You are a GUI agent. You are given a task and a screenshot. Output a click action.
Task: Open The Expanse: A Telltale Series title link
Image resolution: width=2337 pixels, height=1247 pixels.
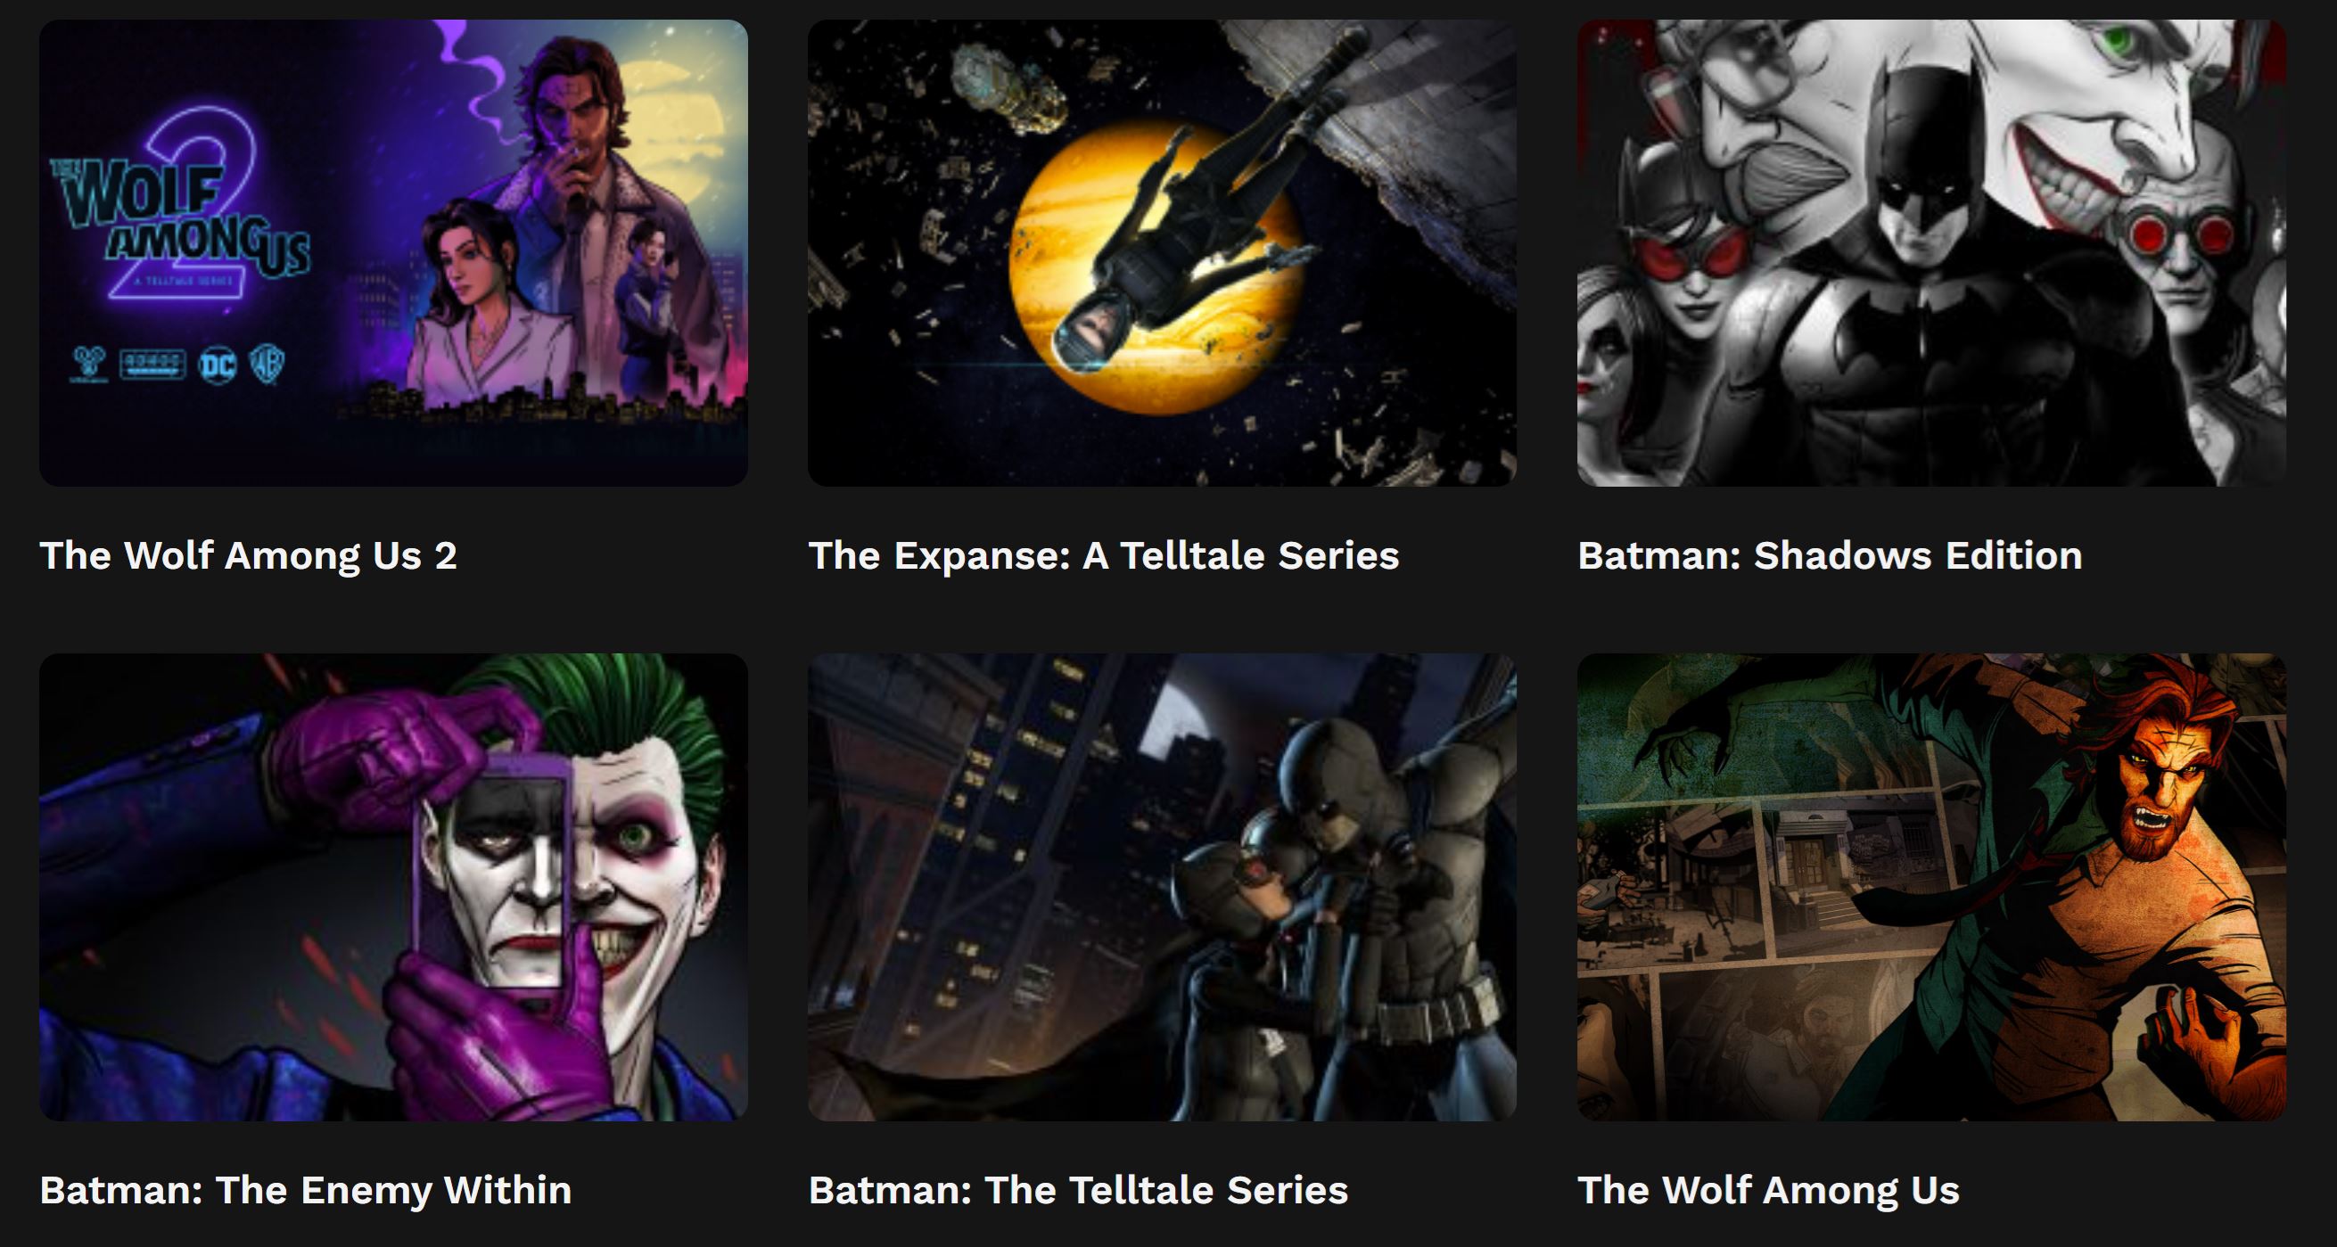(1103, 556)
